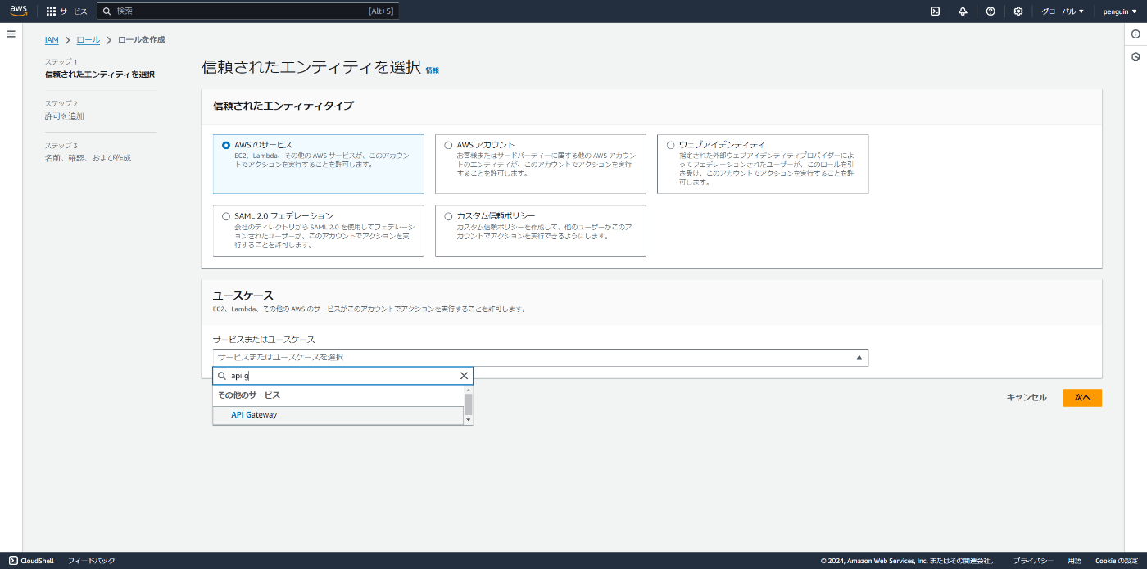The width and height of the screenshot is (1147, 569).
Task: Open the settings gear in top bar
Action: (1018, 11)
